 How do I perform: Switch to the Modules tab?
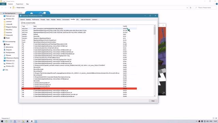(x=53, y=20)
